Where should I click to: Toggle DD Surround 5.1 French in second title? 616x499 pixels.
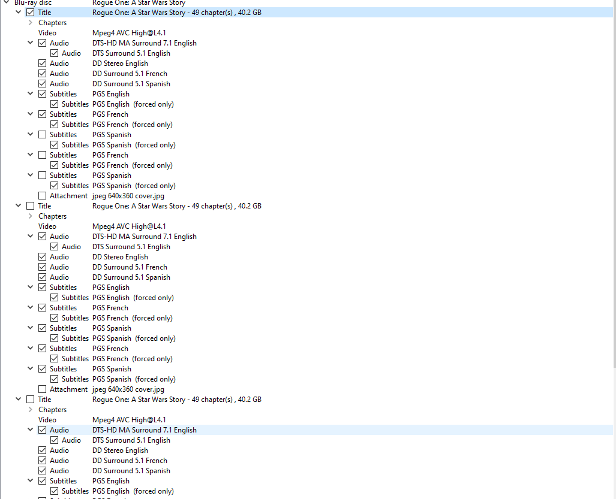[x=43, y=267]
